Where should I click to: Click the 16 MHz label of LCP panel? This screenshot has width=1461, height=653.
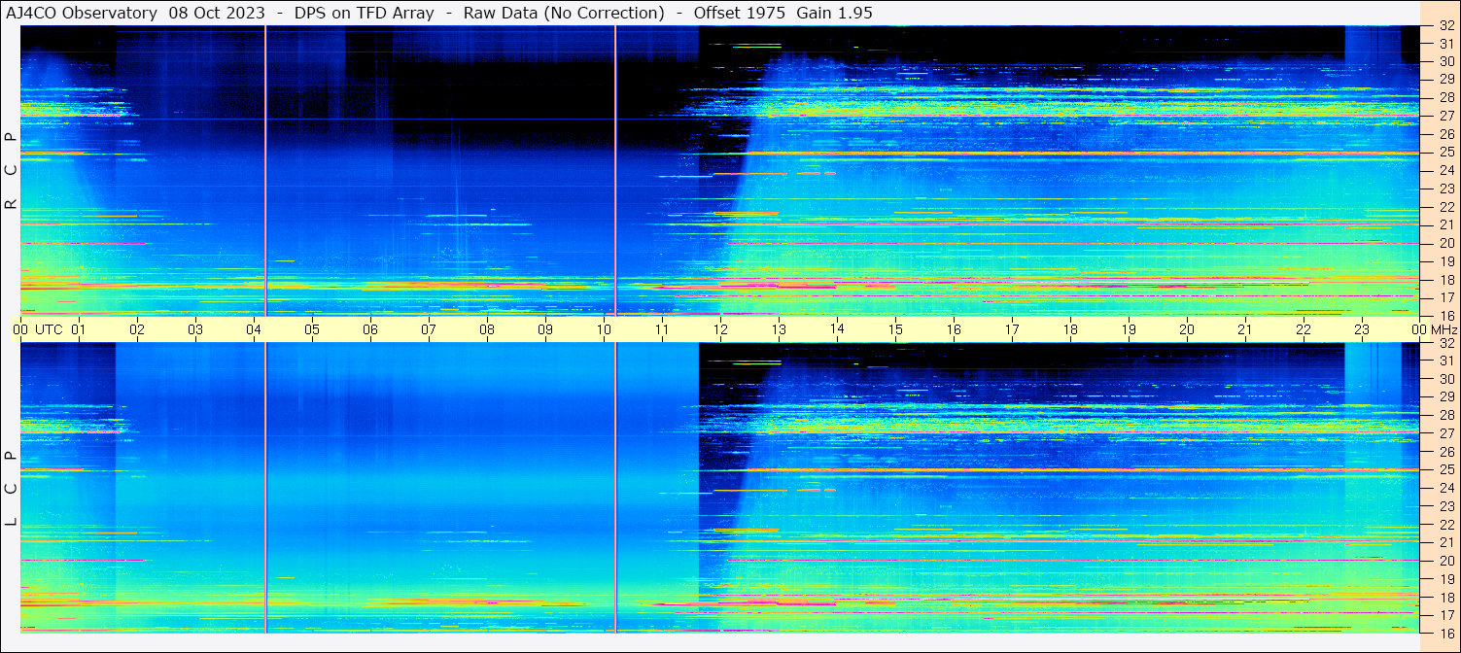[x=1445, y=633]
